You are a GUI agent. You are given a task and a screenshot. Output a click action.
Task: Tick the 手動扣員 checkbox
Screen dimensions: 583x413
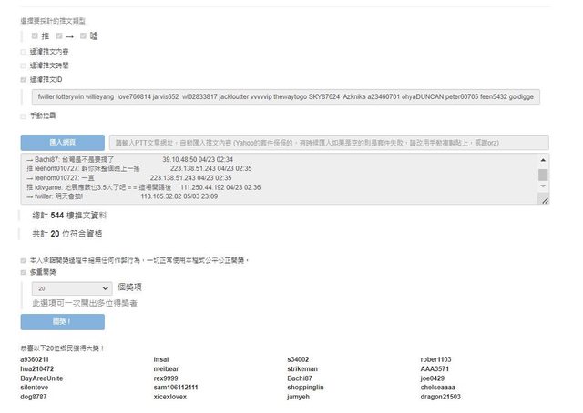coord(24,116)
